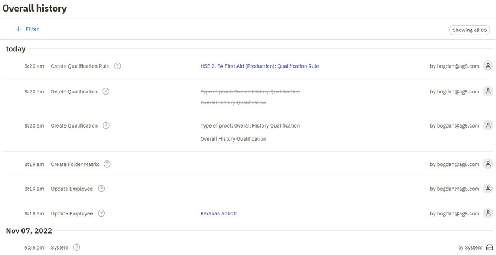496x255 pixels.
Task: Click user avatar on Barabas Abbott row
Action: point(488,213)
